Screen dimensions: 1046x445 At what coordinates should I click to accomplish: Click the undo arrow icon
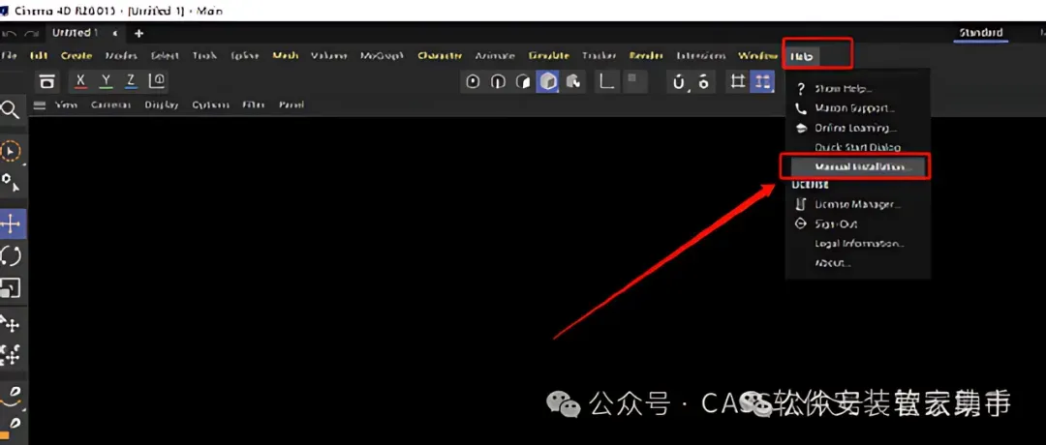pos(10,33)
